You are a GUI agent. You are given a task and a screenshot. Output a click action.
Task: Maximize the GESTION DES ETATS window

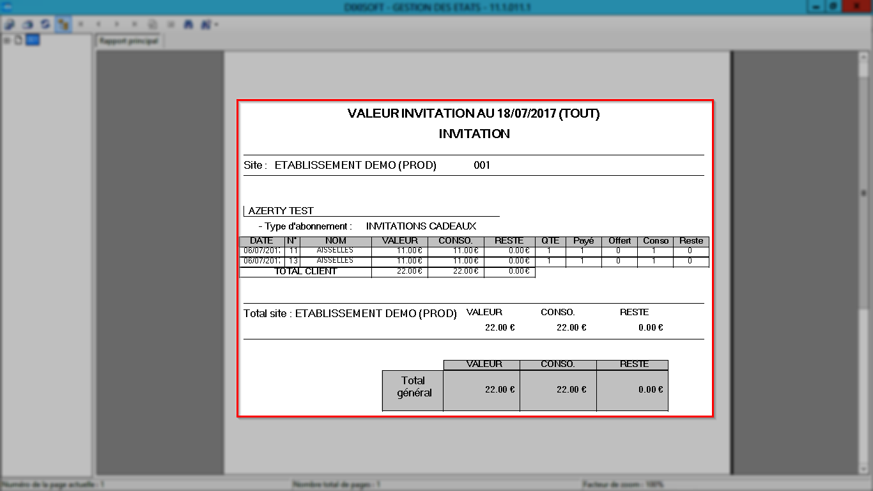pyautogui.click(x=834, y=6)
